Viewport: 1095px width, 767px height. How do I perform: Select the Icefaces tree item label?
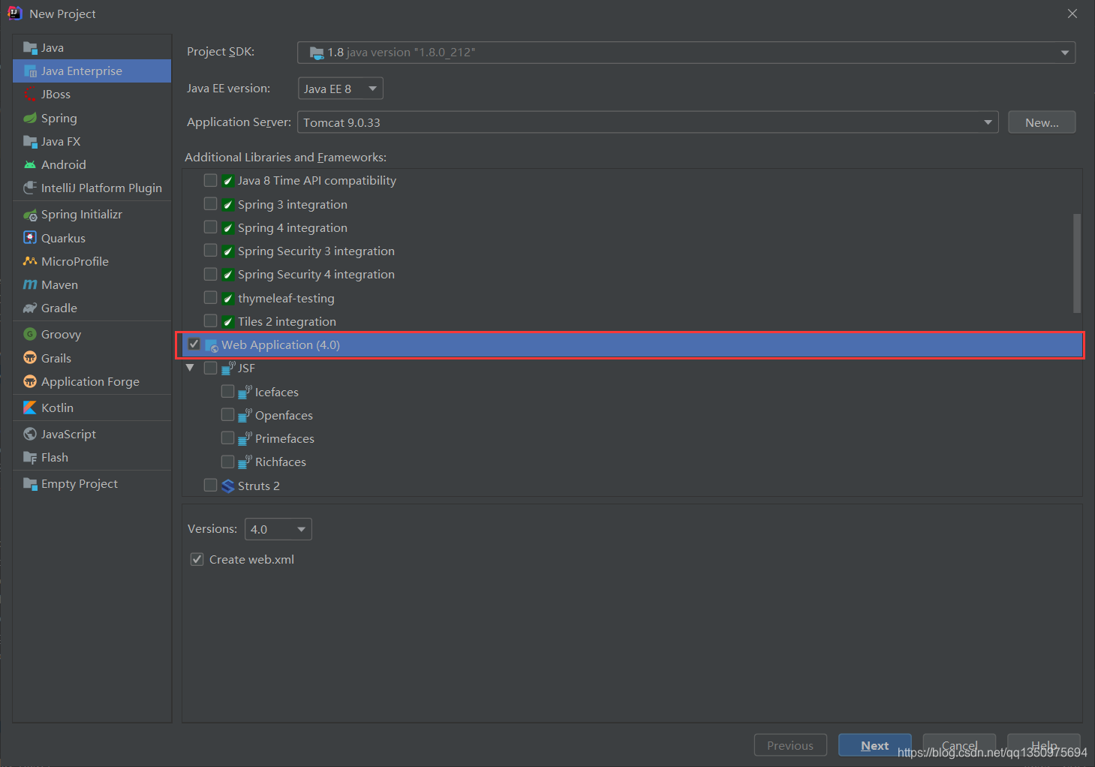[277, 392]
